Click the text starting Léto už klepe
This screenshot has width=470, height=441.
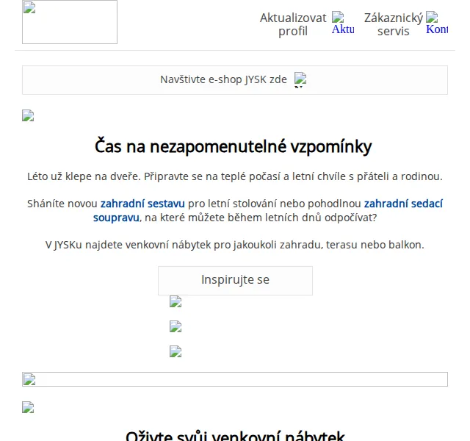(235, 176)
